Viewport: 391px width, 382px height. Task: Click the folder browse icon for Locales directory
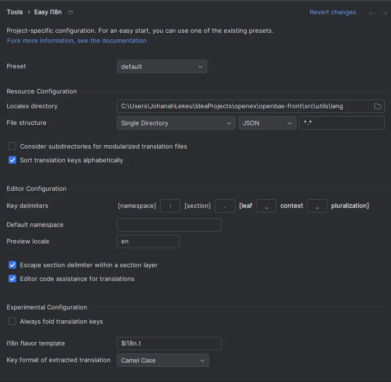(x=378, y=106)
